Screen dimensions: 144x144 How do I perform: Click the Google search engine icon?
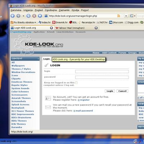[132, 16]
